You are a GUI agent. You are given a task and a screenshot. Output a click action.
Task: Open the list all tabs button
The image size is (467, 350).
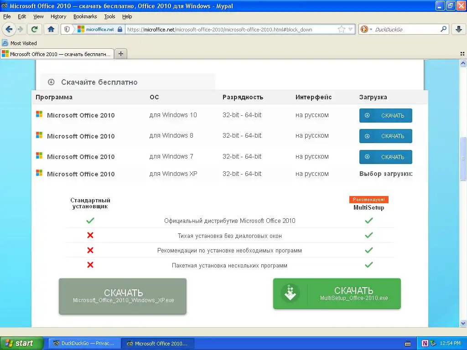pos(462,54)
